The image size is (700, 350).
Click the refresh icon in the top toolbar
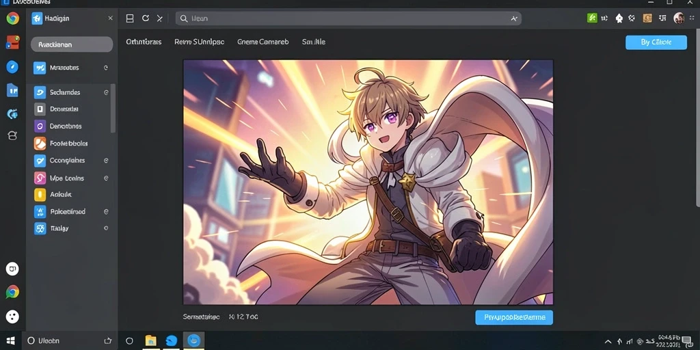(x=145, y=18)
